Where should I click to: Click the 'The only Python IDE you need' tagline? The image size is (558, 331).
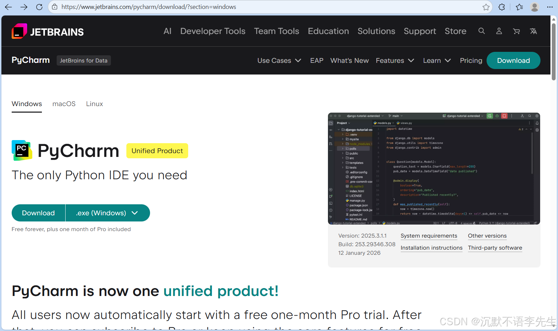pyautogui.click(x=99, y=175)
